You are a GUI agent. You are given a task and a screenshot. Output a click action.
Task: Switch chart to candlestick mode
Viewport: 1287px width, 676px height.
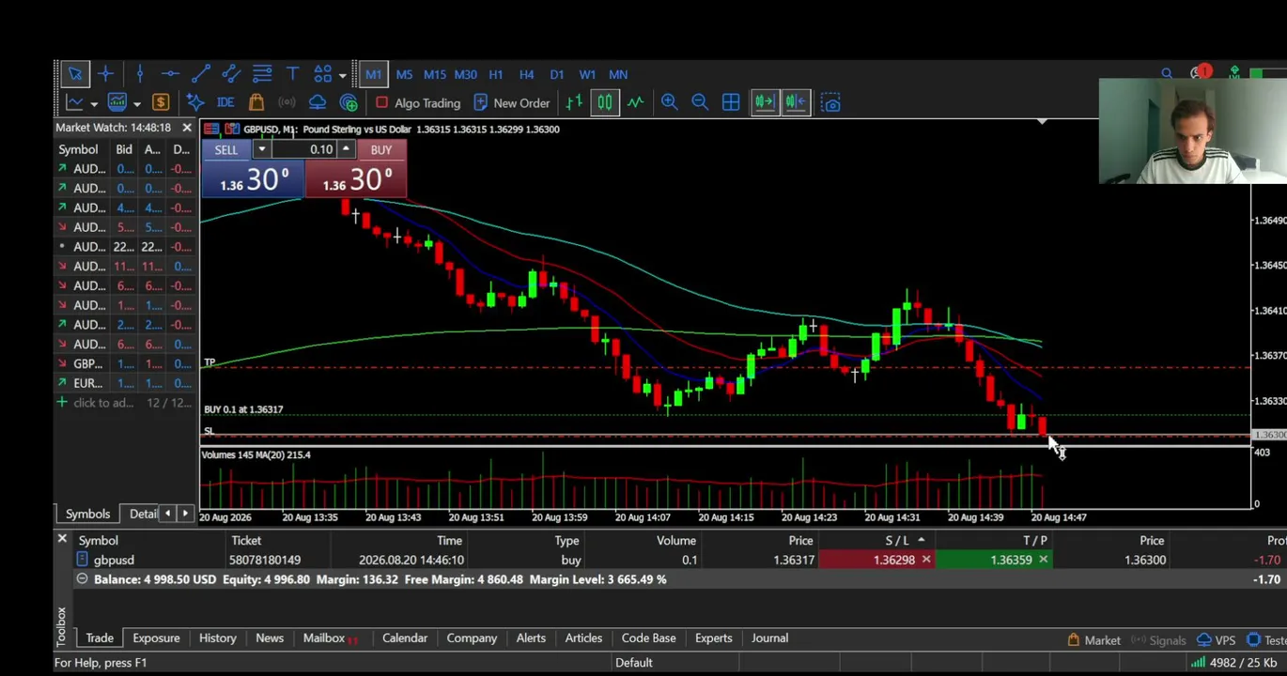pos(604,103)
